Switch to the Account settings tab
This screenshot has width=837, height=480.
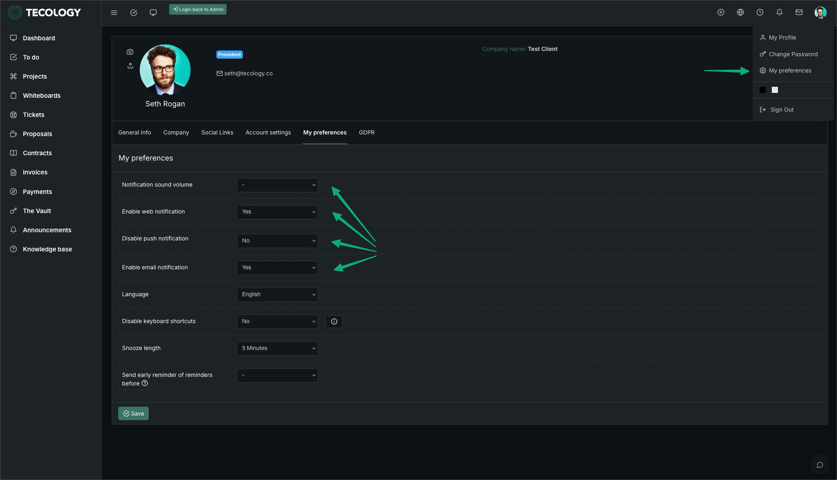[268, 132]
